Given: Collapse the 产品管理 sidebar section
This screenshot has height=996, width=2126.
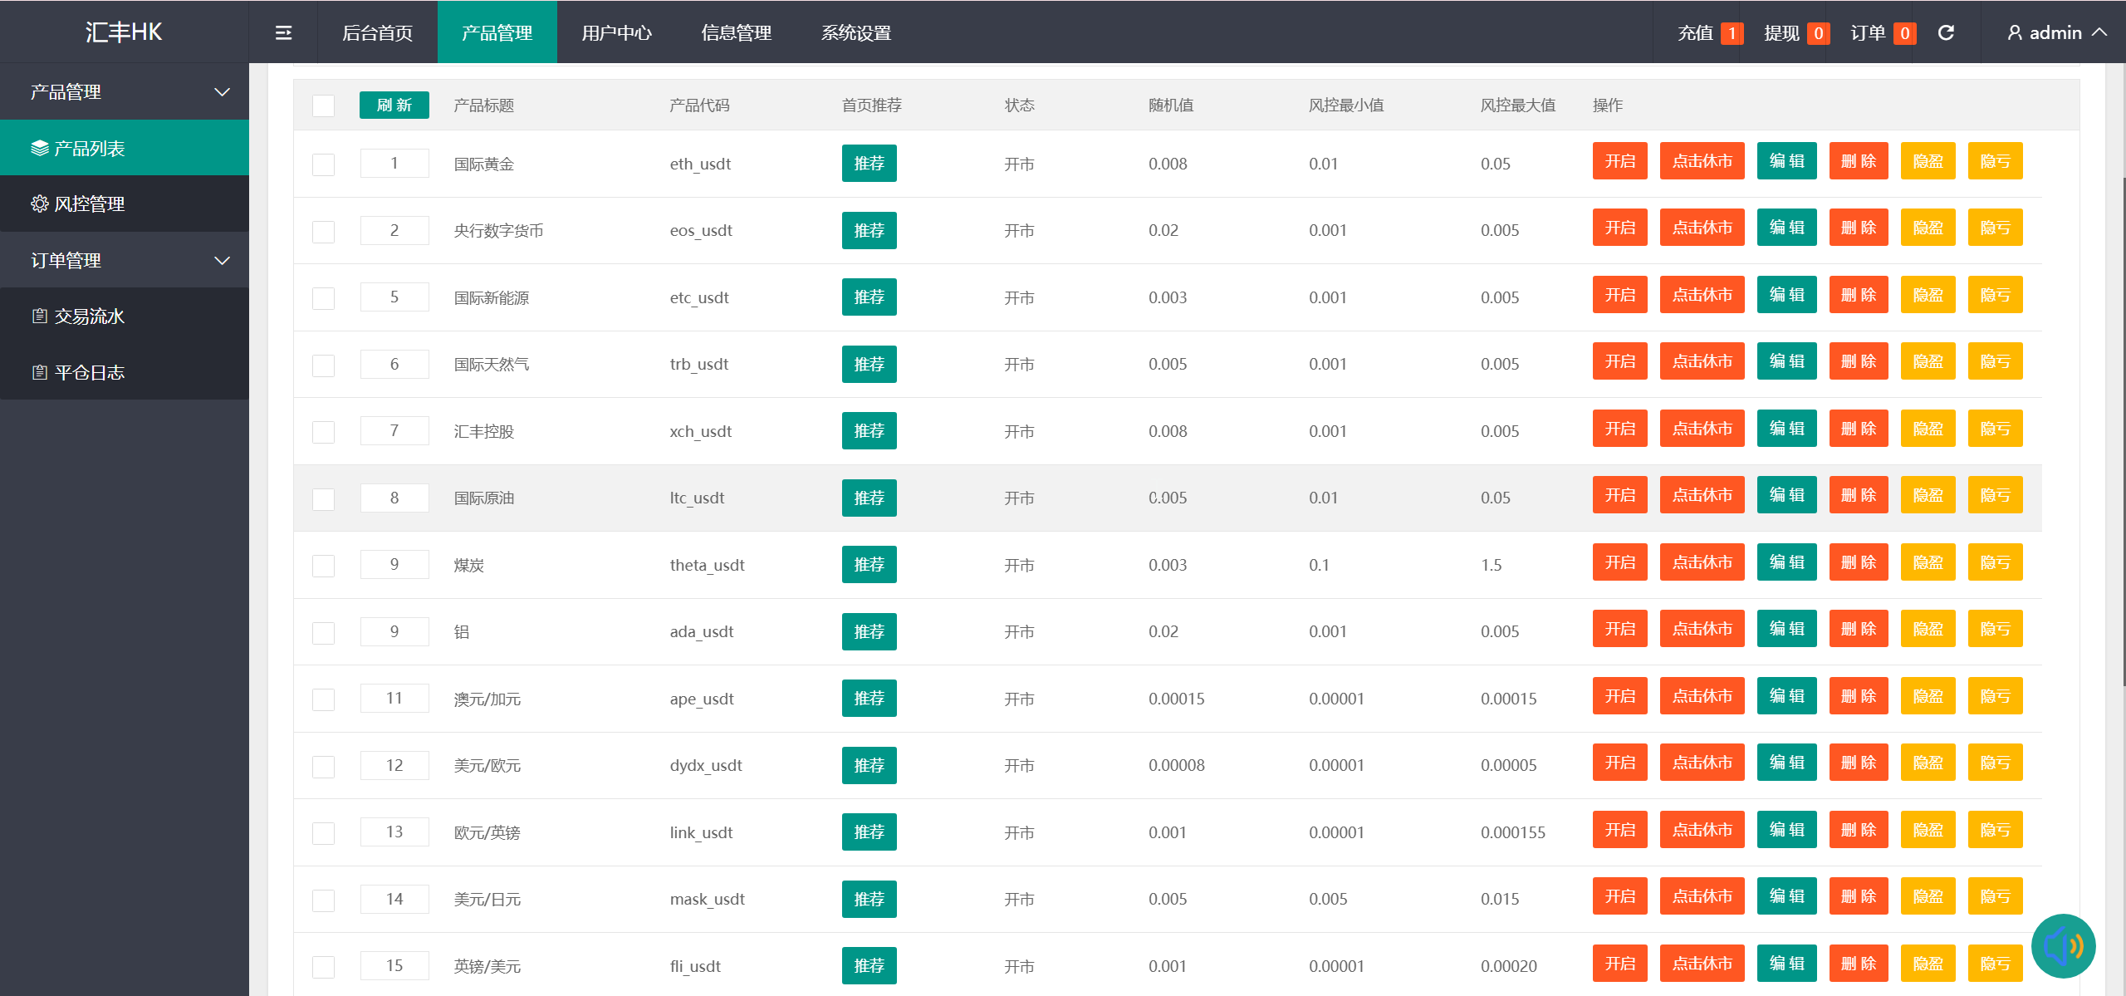Looking at the screenshot, I should click(x=222, y=92).
